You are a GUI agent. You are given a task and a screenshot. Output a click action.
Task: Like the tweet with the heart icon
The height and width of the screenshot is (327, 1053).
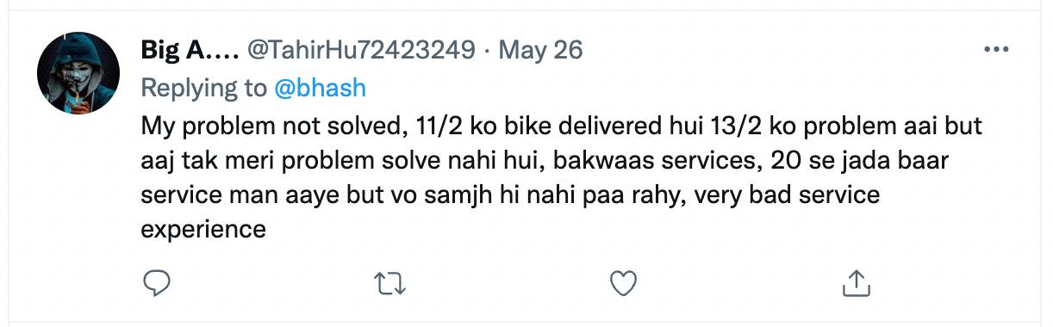623,283
